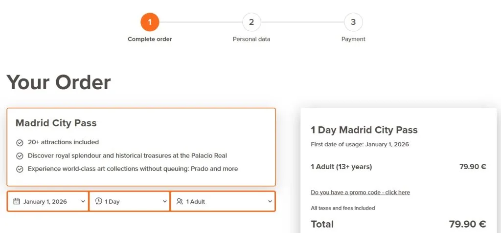Click checkmark icon beside Palacio Real line

(20, 156)
